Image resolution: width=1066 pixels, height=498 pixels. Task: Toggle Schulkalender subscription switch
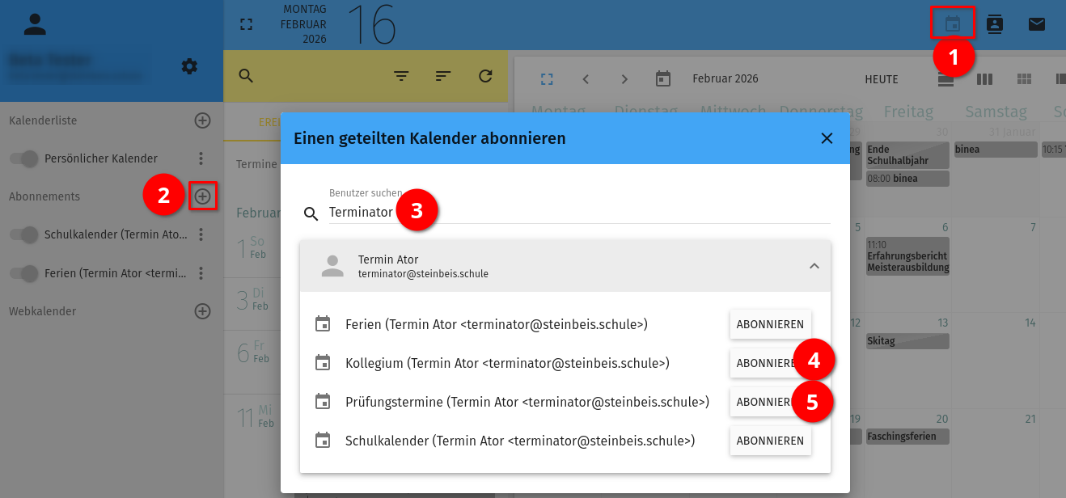[25, 235]
